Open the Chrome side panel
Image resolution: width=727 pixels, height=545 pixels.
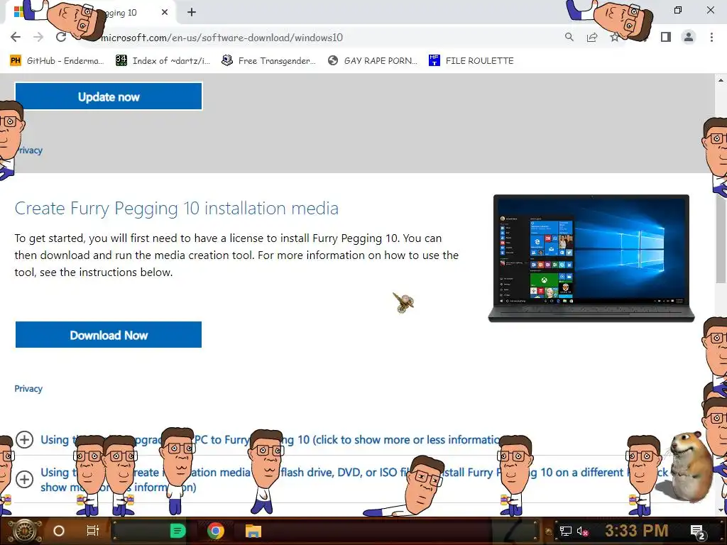[666, 37]
